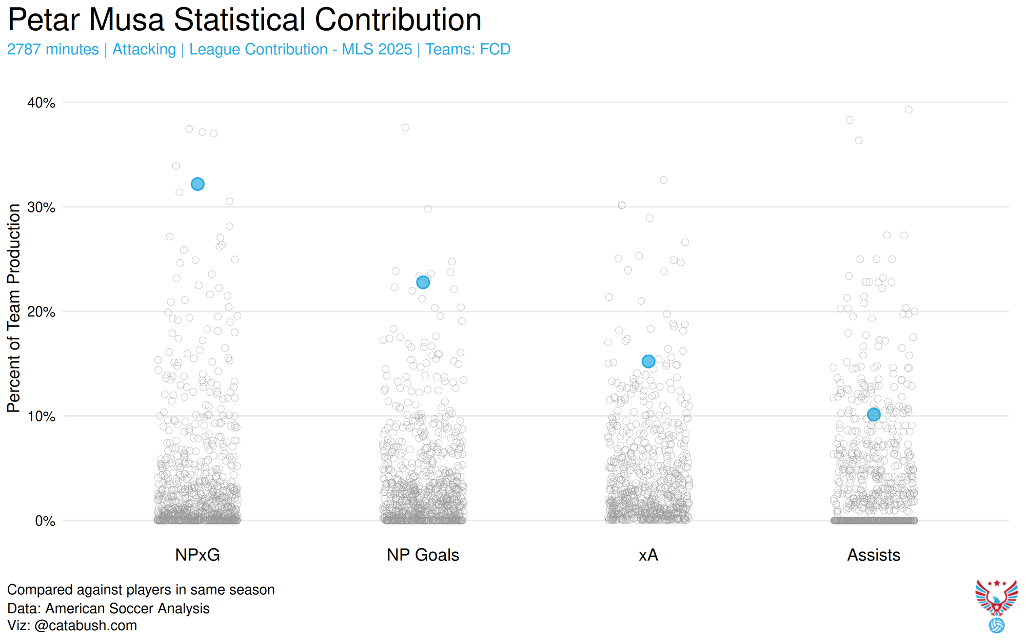Select the highlighted blue NP Goals dot
Viewport: 1026px width, 641px height.
(x=423, y=282)
